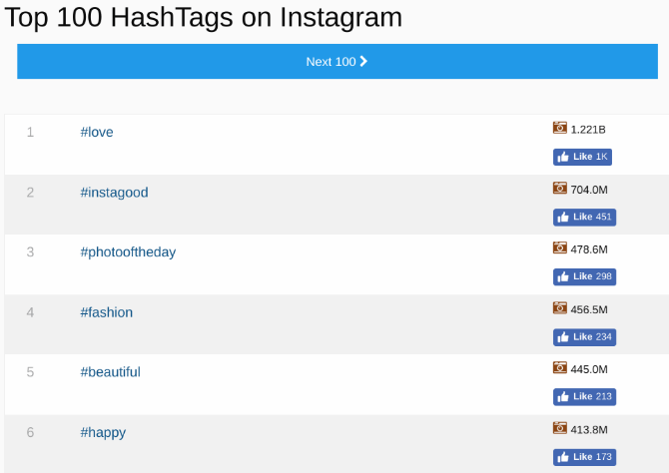669x473 pixels.
Task: Click the Top 100 HashTags heading
Action: (x=204, y=17)
